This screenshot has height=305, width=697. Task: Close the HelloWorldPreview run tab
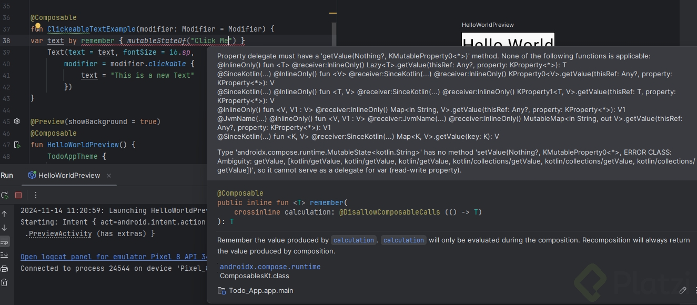[x=109, y=176]
